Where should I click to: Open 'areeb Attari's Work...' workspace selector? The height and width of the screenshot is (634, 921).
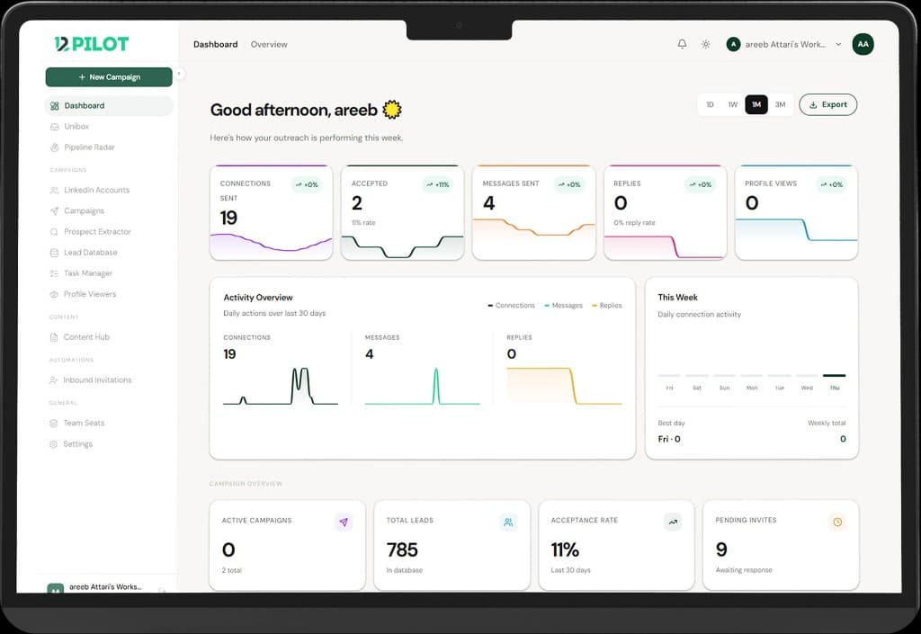[x=784, y=44]
